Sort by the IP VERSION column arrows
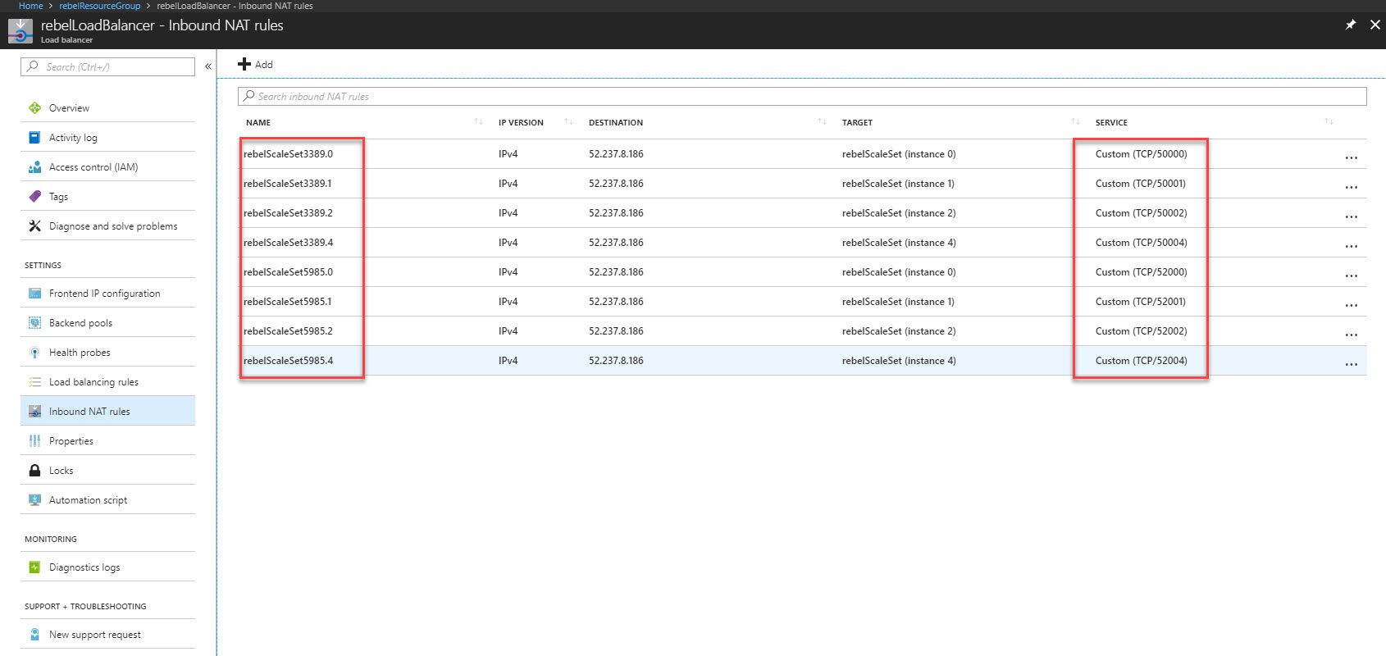 pos(568,121)
